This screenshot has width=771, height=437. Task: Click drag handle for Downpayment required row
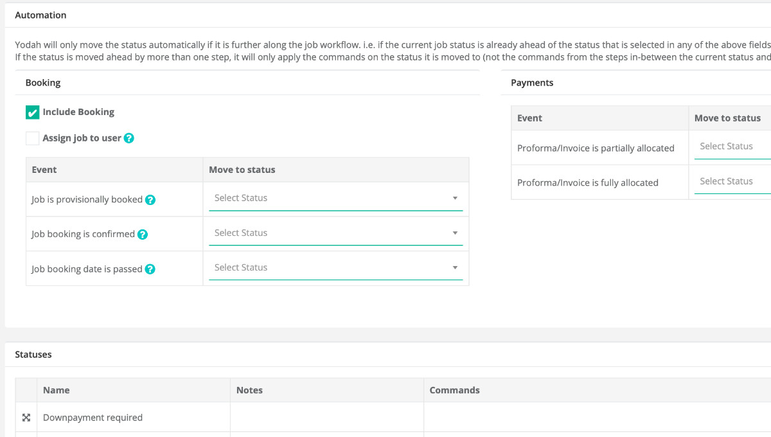[x=26, y=418]
